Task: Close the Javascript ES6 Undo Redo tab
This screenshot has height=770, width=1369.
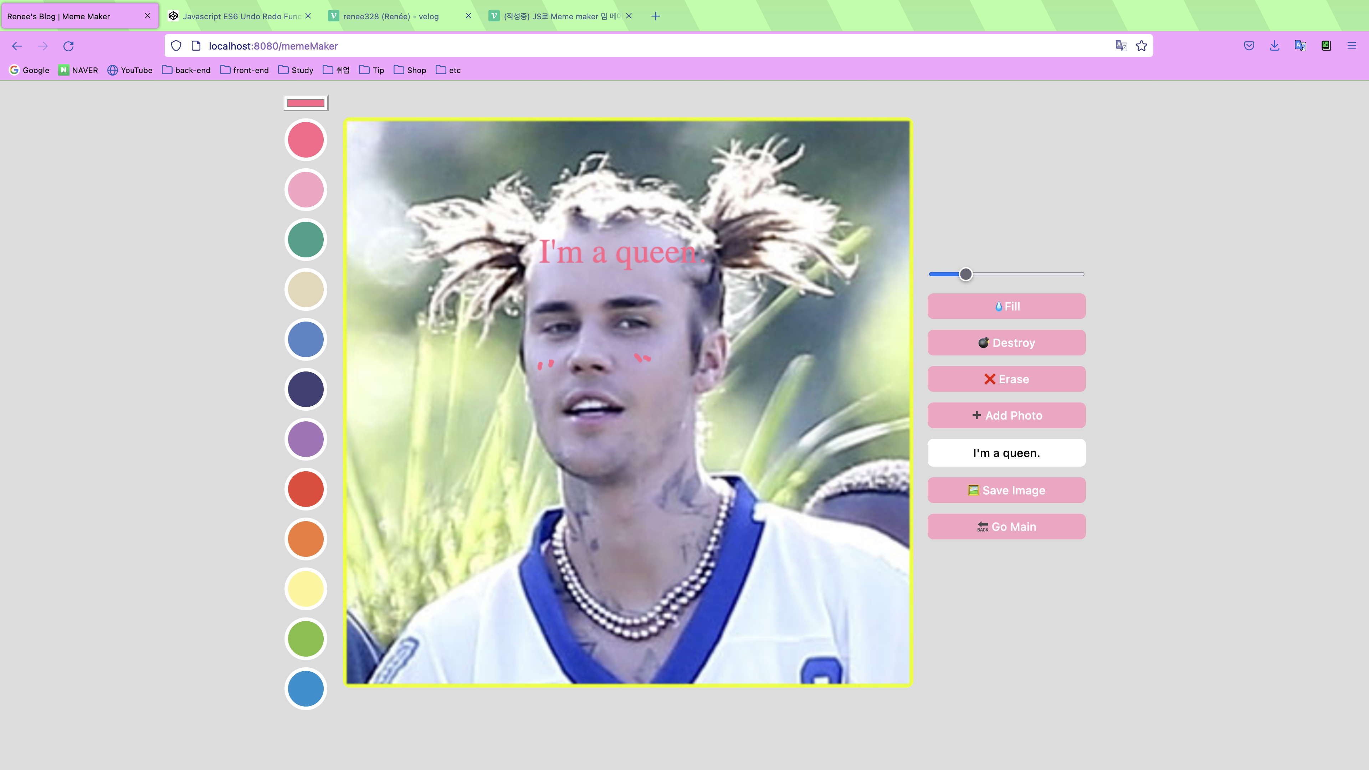Action: 308,16
